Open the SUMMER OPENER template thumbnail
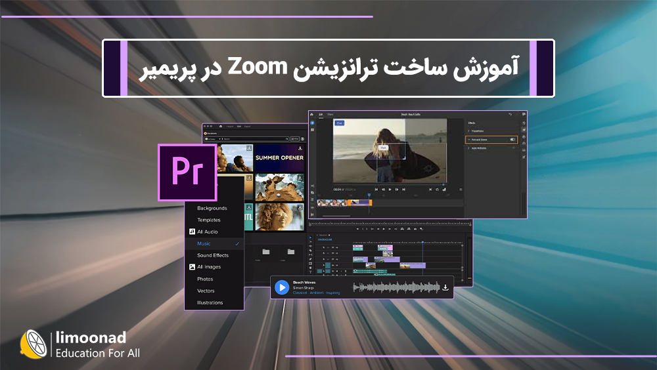 pos(279,158)
